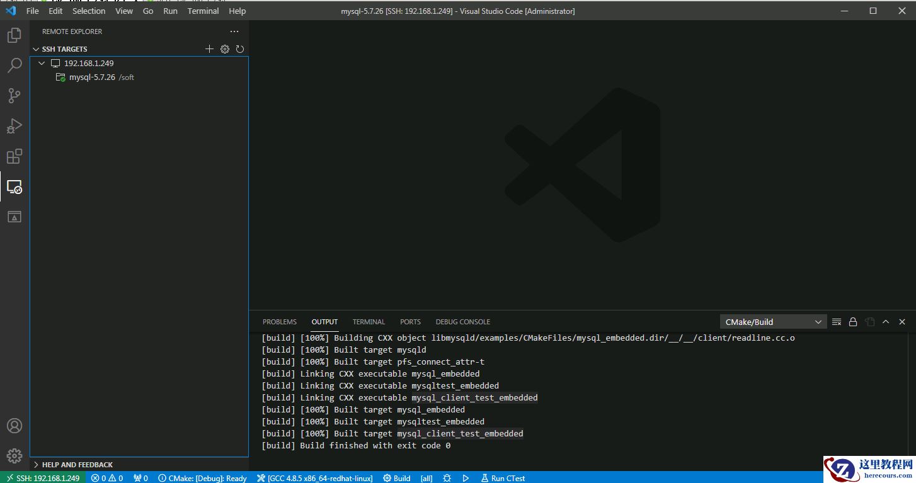Toggle output auto-scrolling lock
This screenshot has height=483, width=916.
[853, 321]
